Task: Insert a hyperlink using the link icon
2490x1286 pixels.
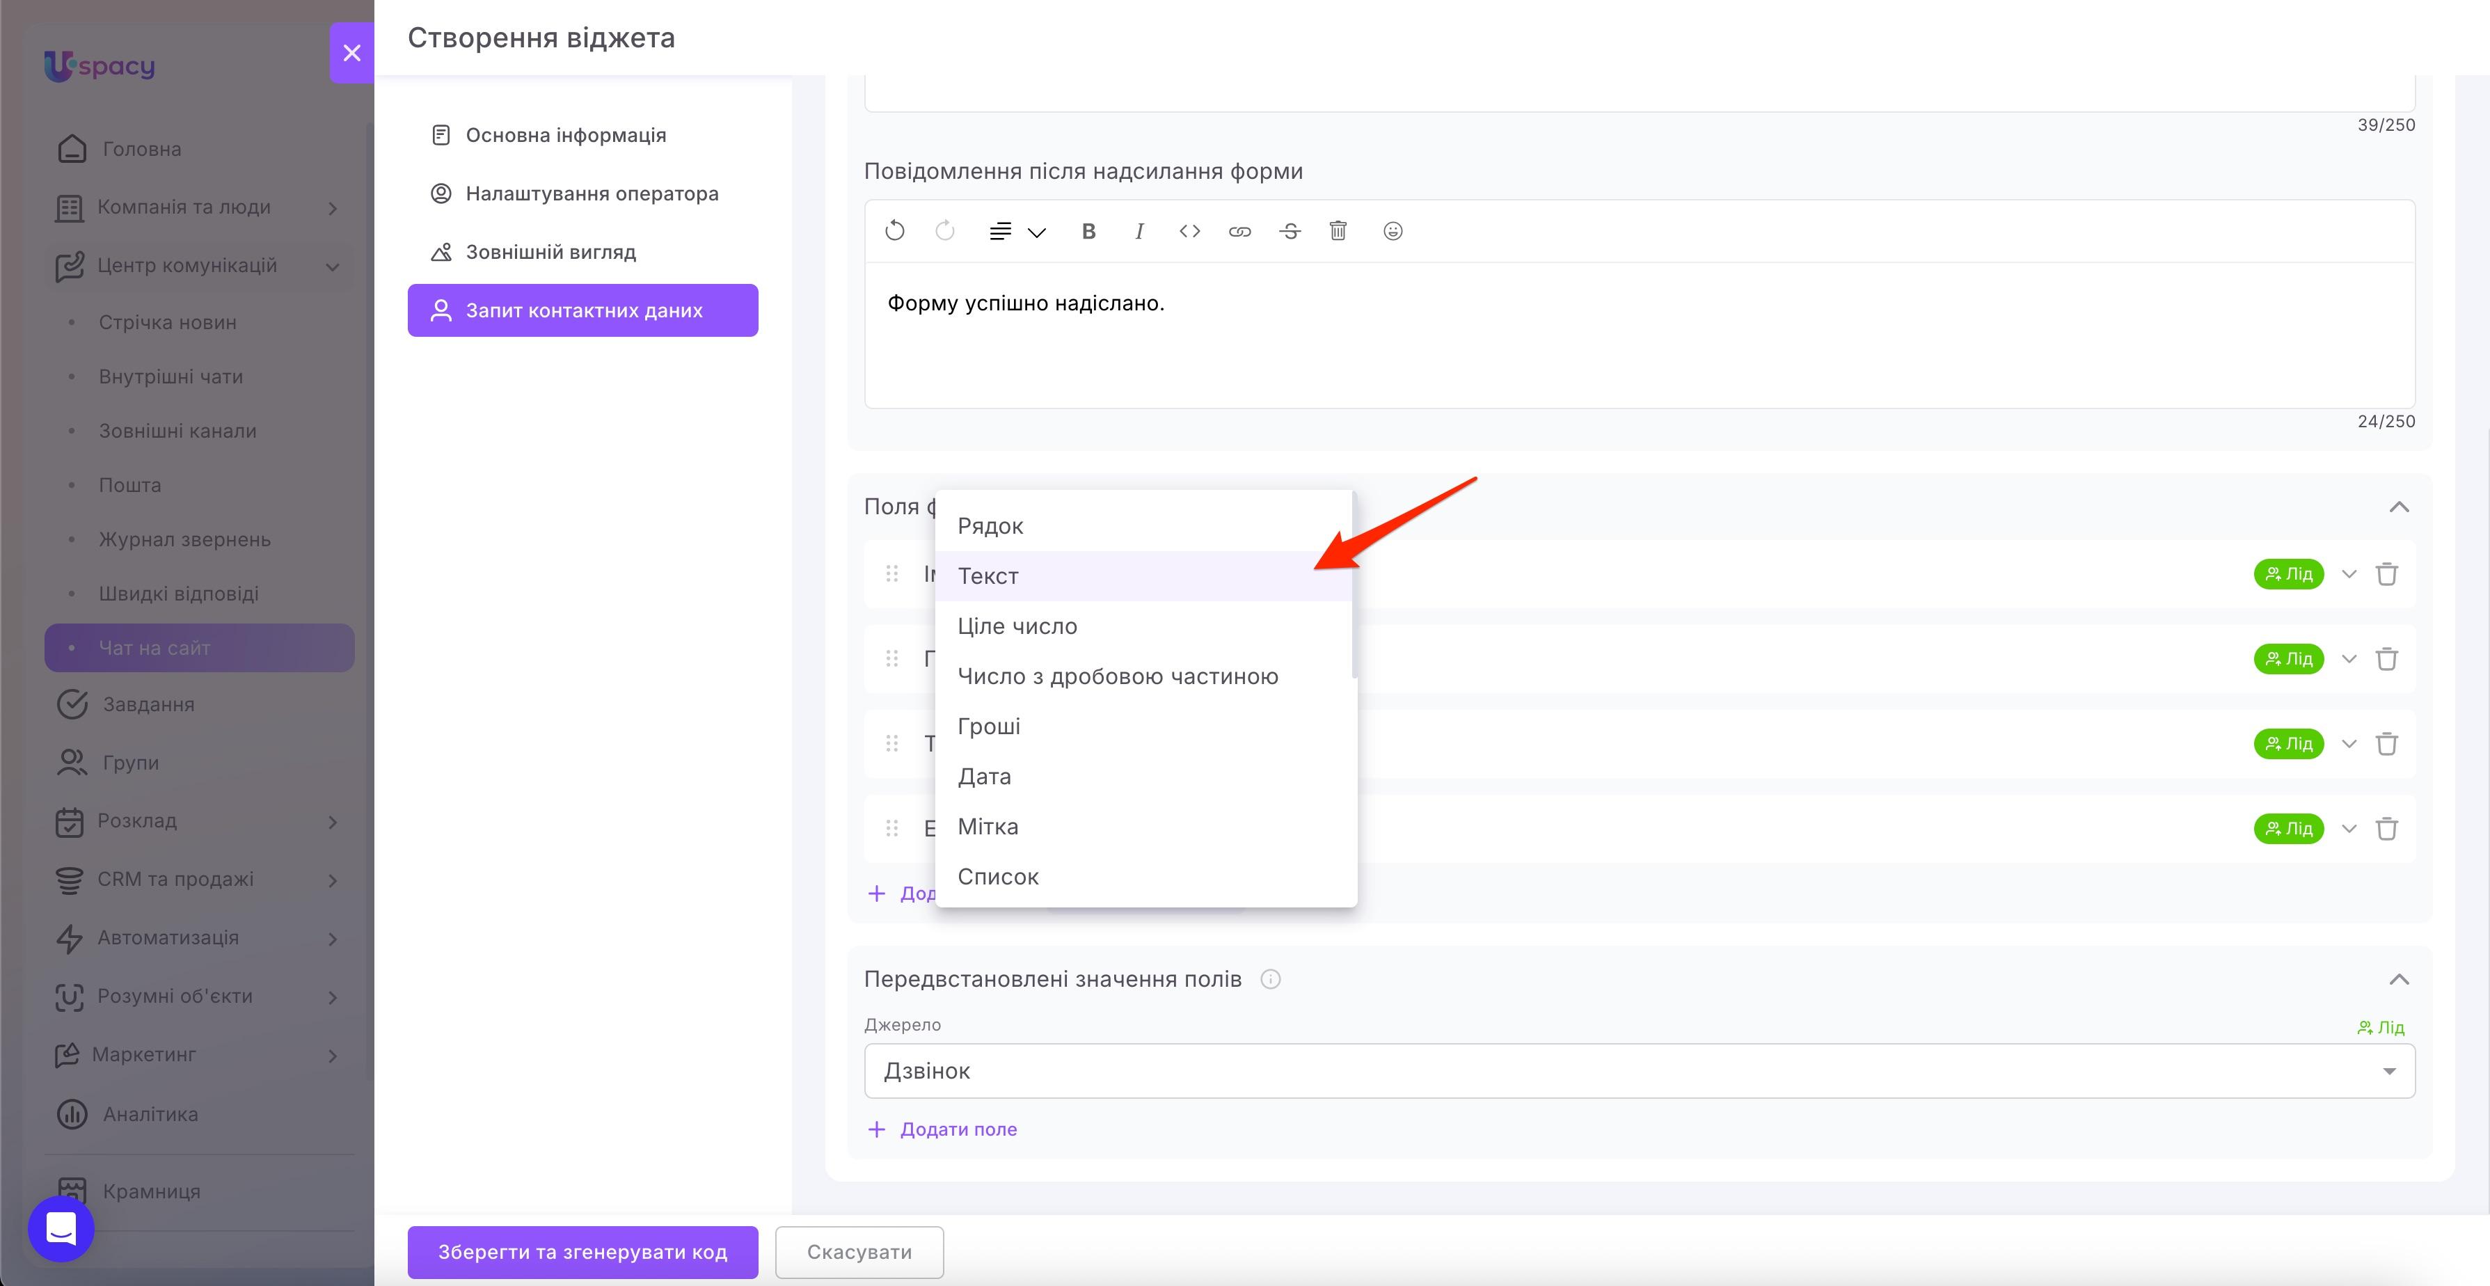Action: point(1239,231)
